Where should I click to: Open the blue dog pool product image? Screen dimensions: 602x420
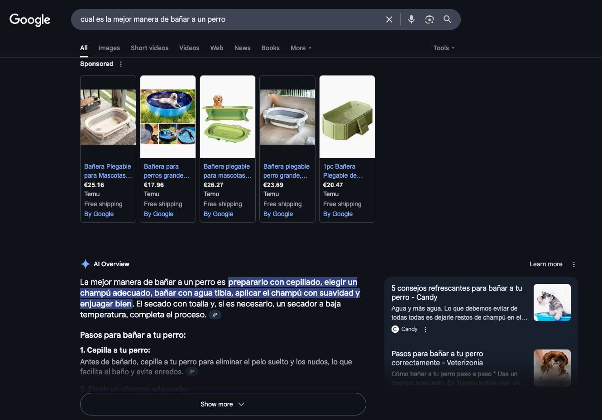[168, 117]
